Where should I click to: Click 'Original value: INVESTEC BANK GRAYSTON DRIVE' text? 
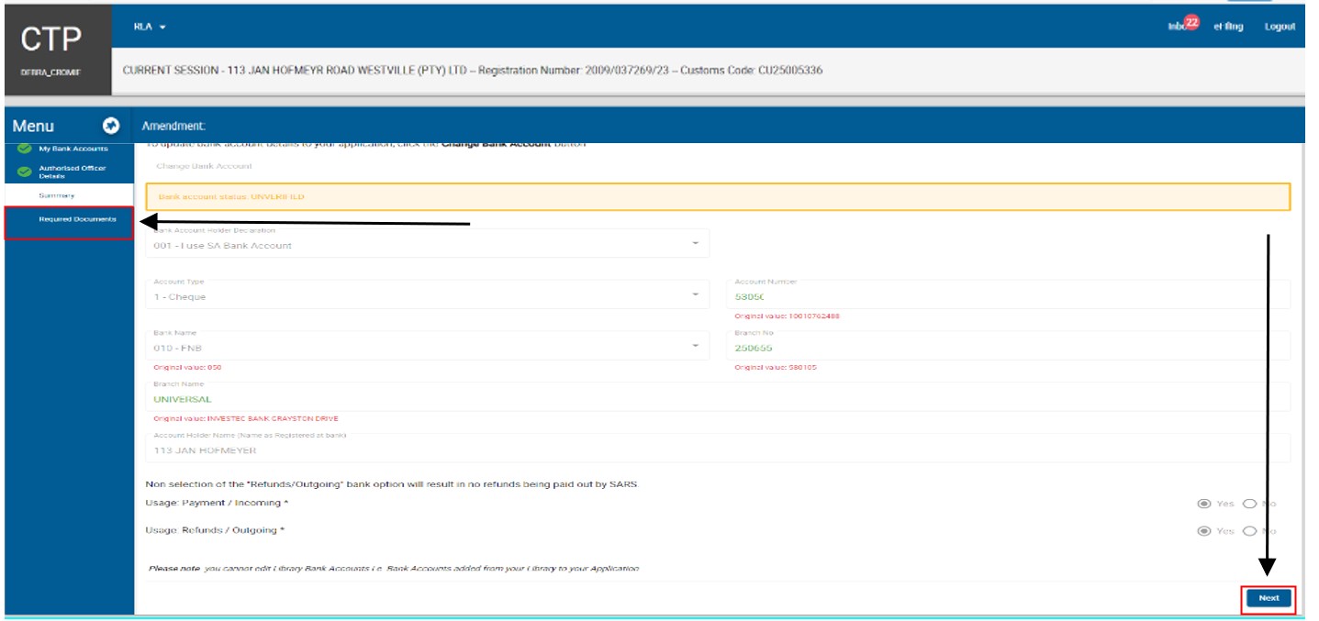246,418
